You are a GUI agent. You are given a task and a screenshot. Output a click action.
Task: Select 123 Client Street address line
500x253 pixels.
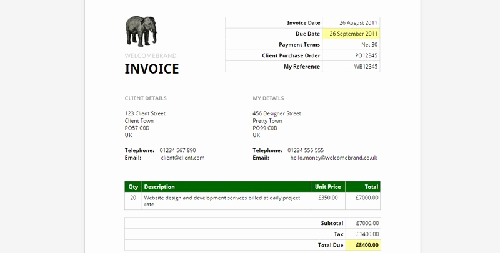click(145, 113)
